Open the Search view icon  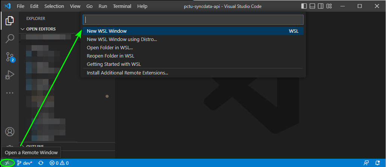[x=10, y=39]
